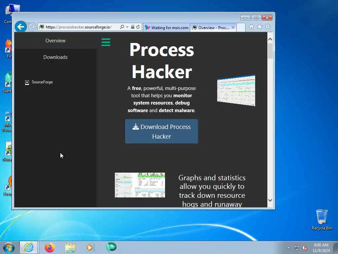Click the network status tray icon
338x254 pixels.
[x=297, y=248]
